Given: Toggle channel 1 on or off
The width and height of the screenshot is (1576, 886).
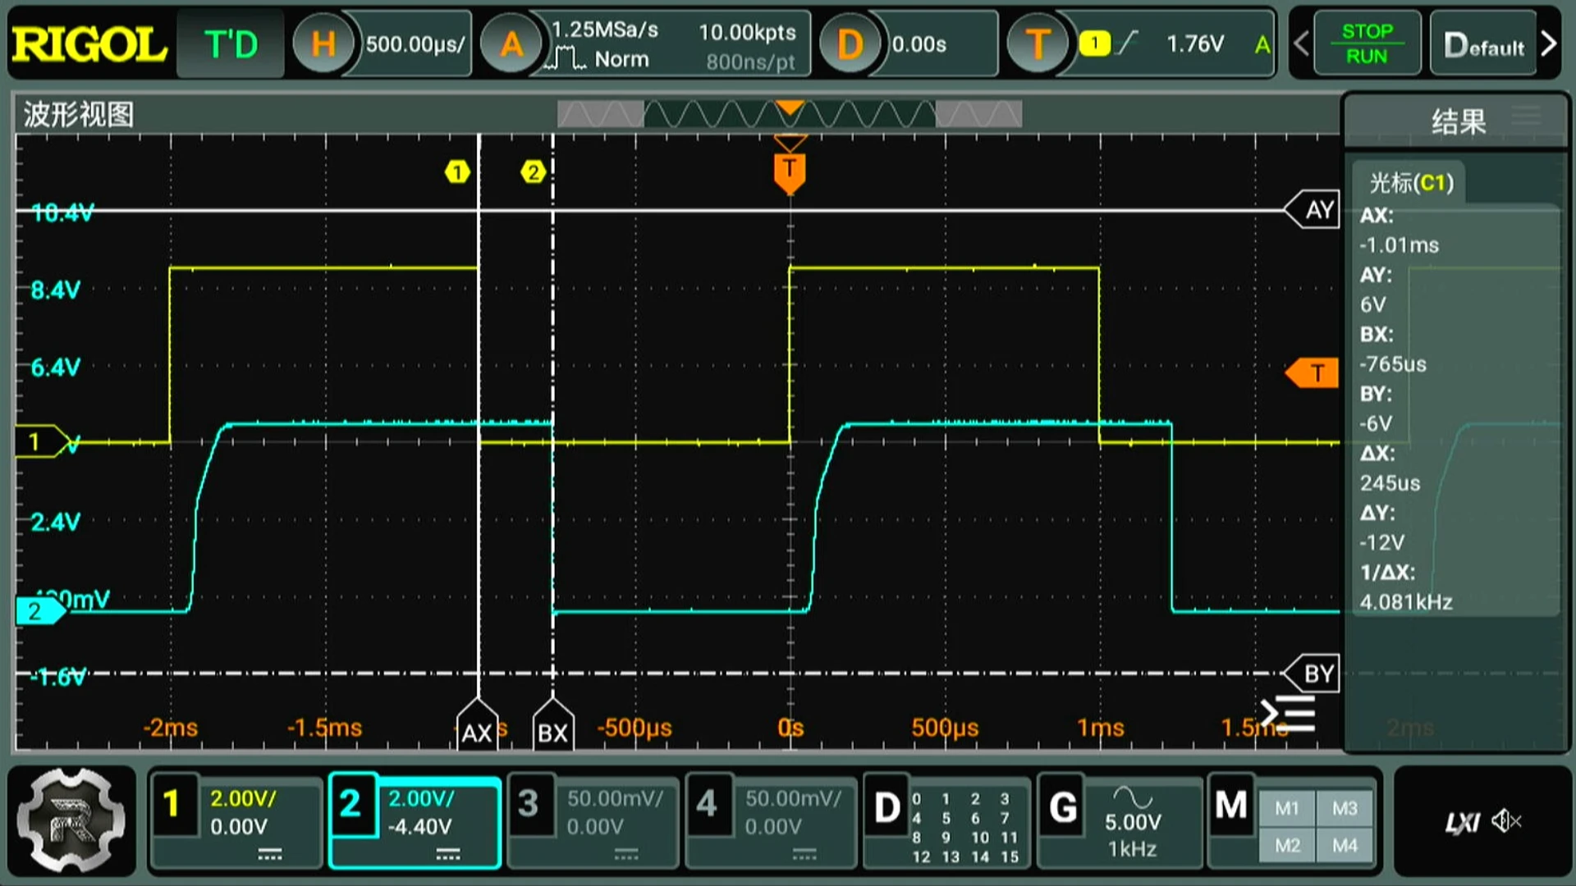Looking at the screenshot, I should pos(172,805).
